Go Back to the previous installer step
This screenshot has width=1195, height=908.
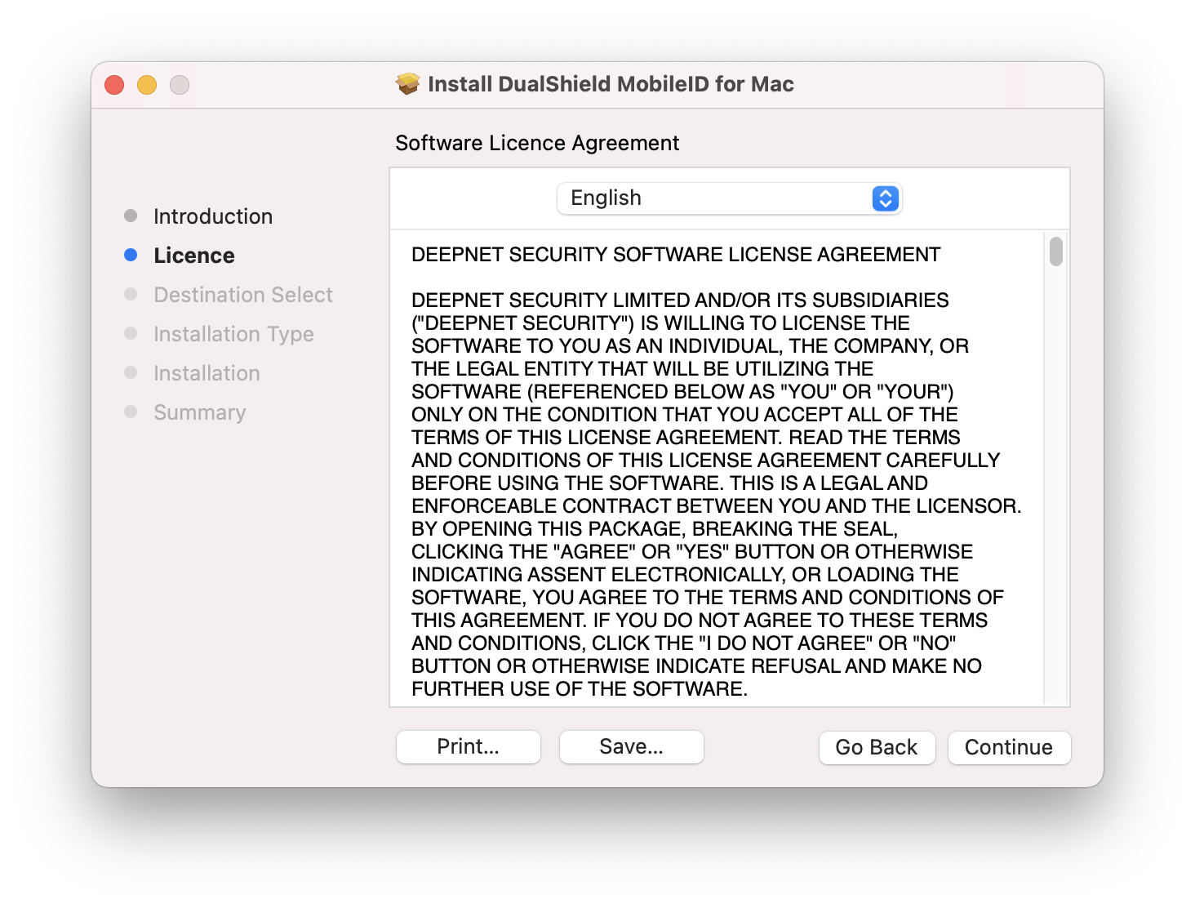point(876,748)
